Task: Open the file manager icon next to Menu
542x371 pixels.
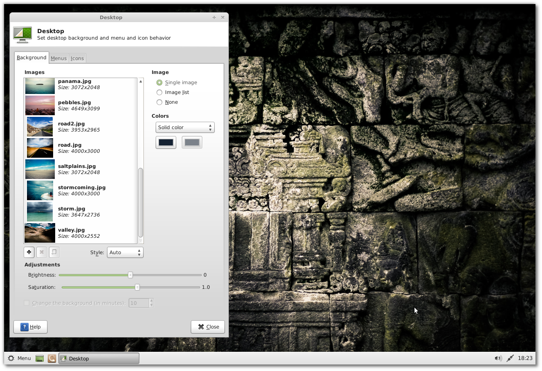Action: (x=40, y=358)
